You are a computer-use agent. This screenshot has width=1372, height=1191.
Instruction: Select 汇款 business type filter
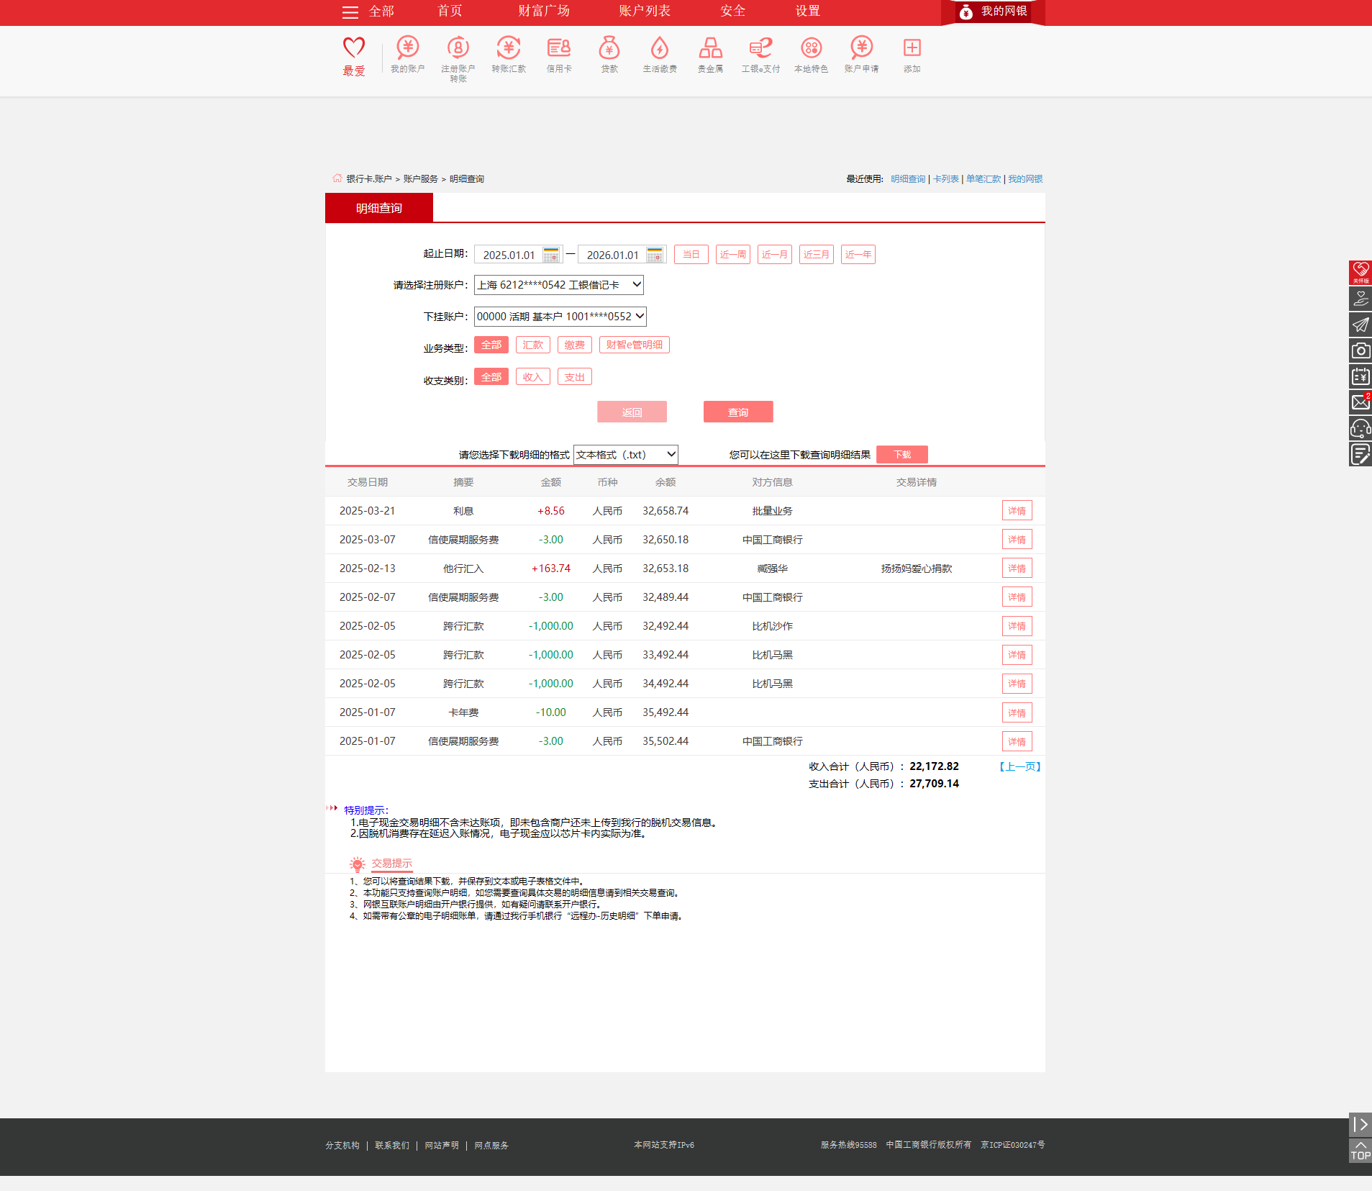tap(532, 345)
